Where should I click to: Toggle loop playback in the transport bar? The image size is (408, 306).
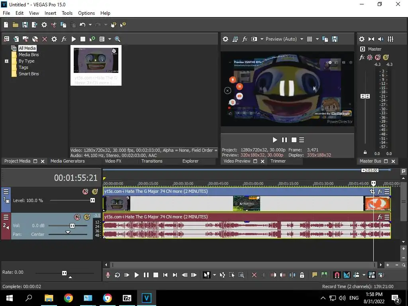[117, 275]
